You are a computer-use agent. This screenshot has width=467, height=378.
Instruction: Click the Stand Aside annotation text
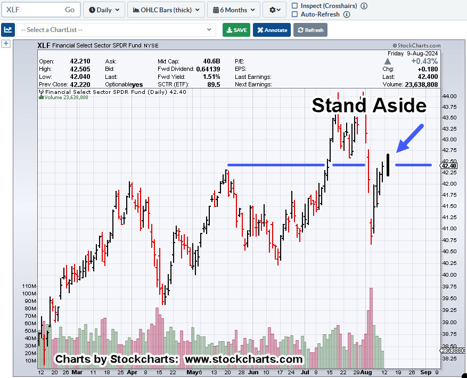[369, 106]
